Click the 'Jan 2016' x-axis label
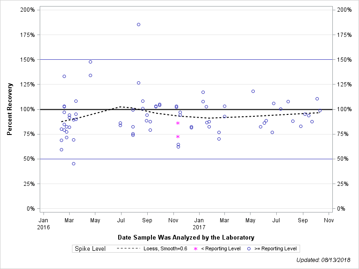 point(43,224)
